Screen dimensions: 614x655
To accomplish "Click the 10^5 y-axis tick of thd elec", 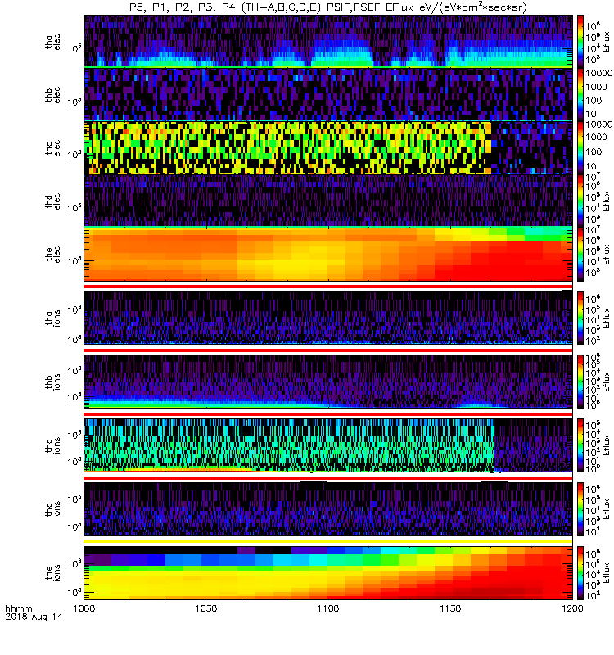I will click(74, 208).
